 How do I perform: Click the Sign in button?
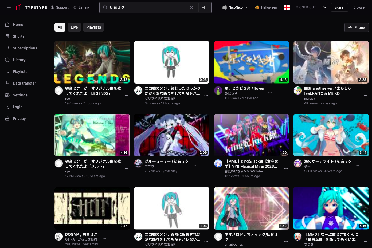tap(339, 7)
